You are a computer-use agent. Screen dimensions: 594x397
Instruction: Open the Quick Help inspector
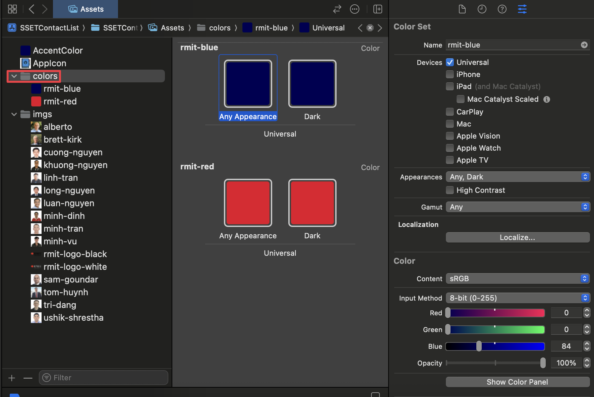coord(502,9)
